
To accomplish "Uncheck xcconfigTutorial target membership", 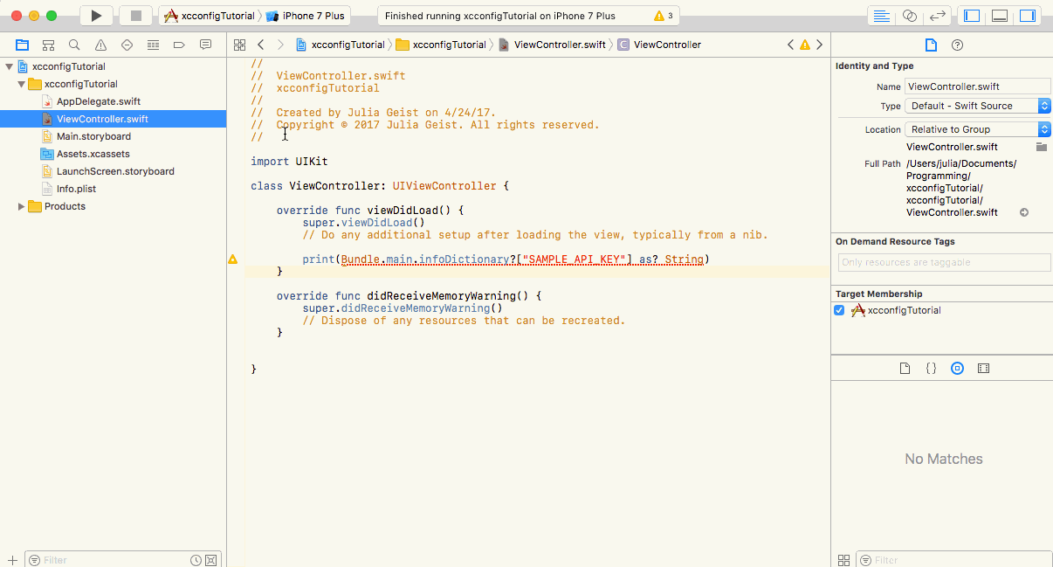I will [x=839, y=310].
